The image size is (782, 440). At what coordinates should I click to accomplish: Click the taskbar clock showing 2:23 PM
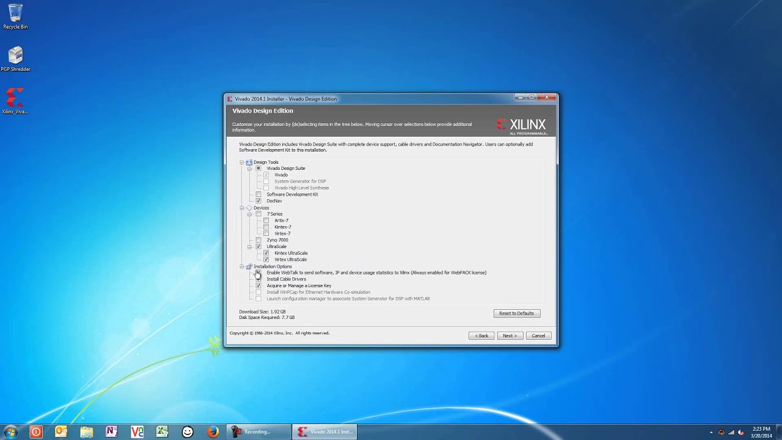coord(761,432)
